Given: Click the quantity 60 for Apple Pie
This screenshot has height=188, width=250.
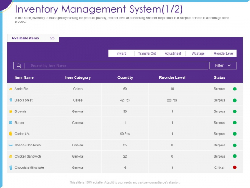Looking at the screenshot, I should (125, 89).
